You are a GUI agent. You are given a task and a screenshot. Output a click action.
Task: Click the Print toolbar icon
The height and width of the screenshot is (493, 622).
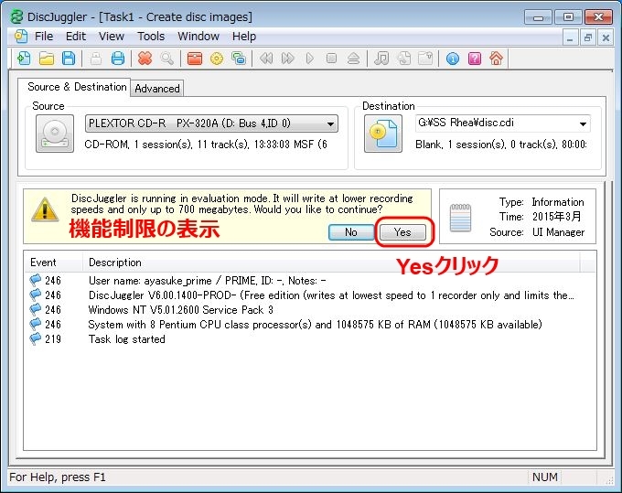[118, 59]
